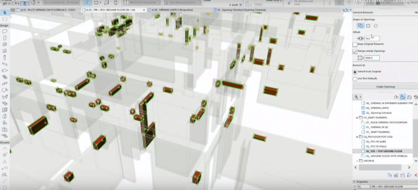Screen dimensions: 418x190
Task: Collapse the 01_SHAFT PLANNING folder
Action: [x=357, y=118]
